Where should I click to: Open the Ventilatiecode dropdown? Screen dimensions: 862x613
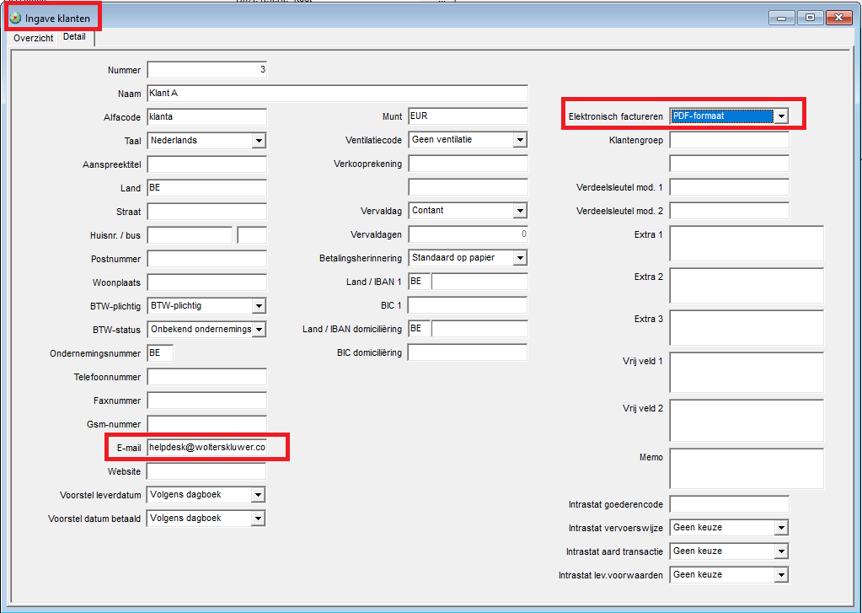[x=520, y=140]
